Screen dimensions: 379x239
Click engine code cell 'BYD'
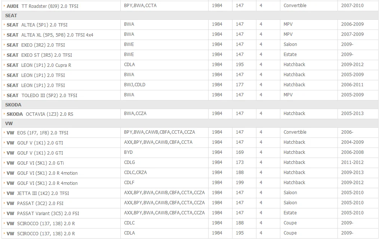coord(128,152)
